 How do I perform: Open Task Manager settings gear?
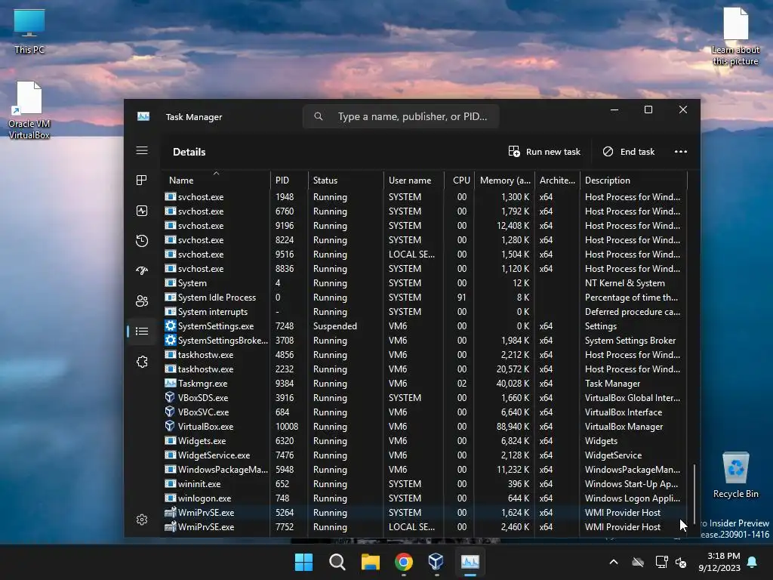142,520
